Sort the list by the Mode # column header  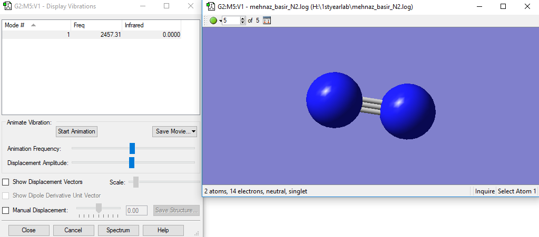[x=36, y=25]
